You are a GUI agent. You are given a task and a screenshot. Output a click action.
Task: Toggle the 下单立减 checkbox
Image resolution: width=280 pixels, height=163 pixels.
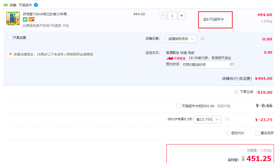click(x=236, y=92)
